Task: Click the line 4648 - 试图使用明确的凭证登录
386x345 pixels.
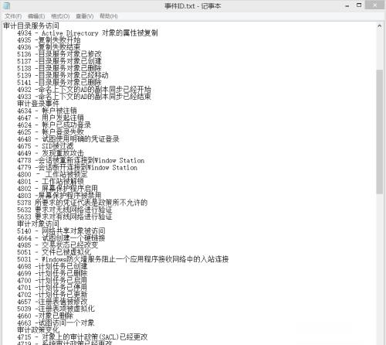Action: (x=69, y=139)
